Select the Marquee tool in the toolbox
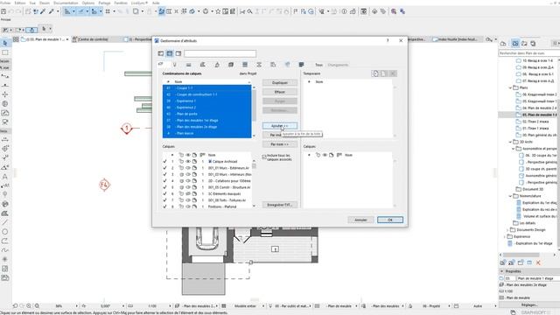 [5, 52]
